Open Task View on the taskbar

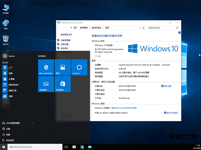(x=66, y=147)
